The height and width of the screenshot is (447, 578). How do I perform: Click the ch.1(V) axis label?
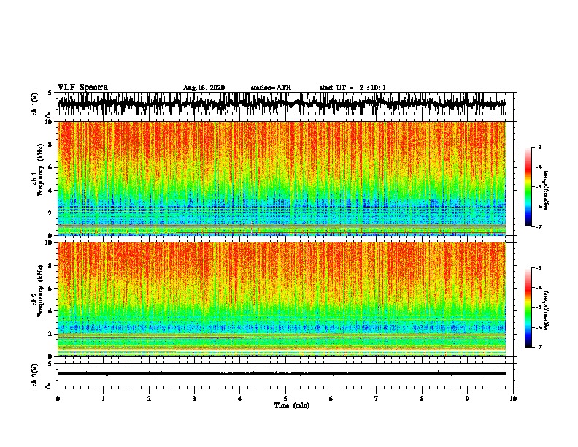(x=35, y=104)
